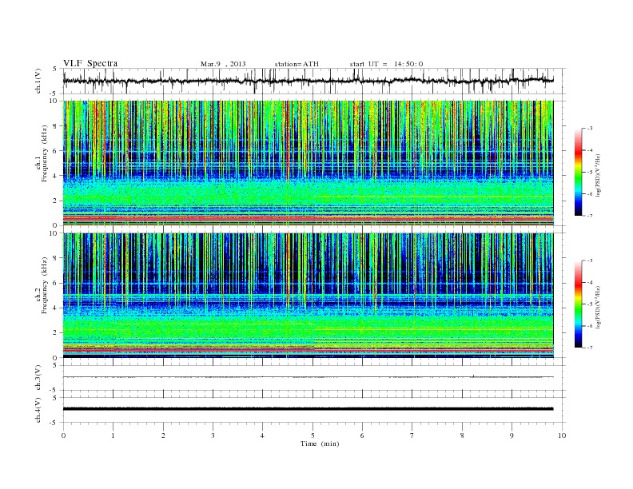Click time axis tick label "5"
Viewport: 633px width, 489px height.
pyautogui.click(x=313, y=435)
